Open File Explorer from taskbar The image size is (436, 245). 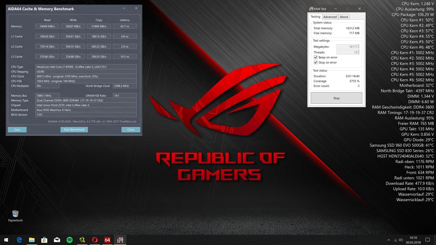32,240
